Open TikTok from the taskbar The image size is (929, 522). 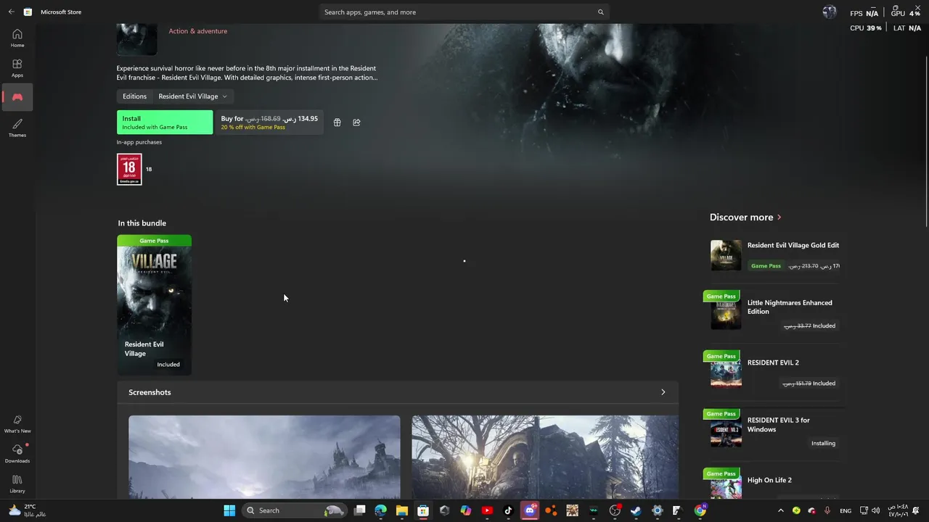[508, 510]
